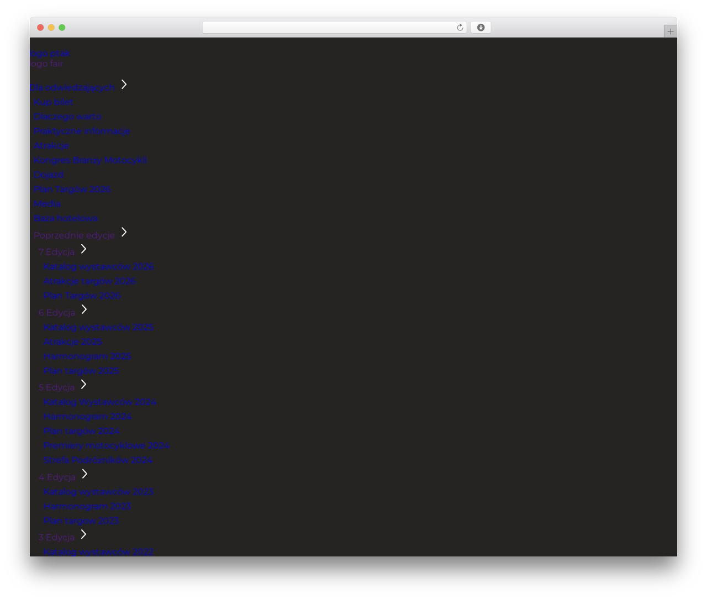Open Plan Targów 2026 under 7 Edycja
The width and height of the screenshot is (707, 599).
[x=82, y=296]
